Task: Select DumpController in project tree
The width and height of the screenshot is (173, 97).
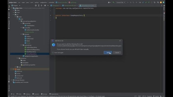Action: [x=29, y=32]
